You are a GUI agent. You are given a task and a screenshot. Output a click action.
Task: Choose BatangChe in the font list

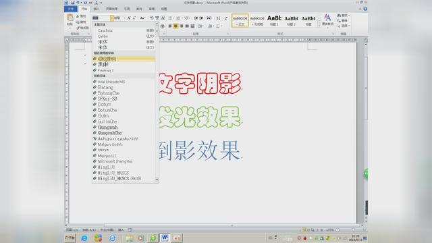(x=124, y=93)
